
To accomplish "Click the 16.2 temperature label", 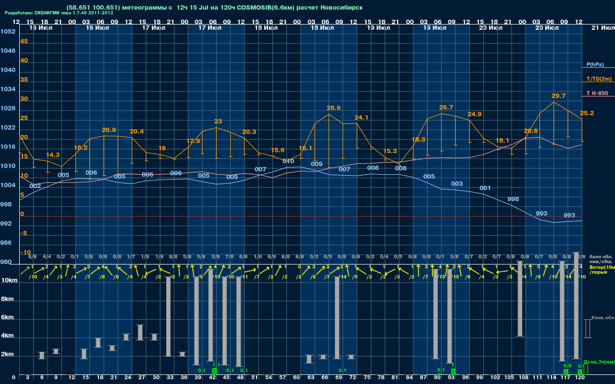I will click(81, 148).
